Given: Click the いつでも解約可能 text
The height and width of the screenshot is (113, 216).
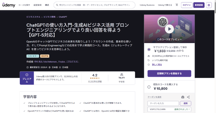Looking at the screenshot, I should tap(160, 60).
